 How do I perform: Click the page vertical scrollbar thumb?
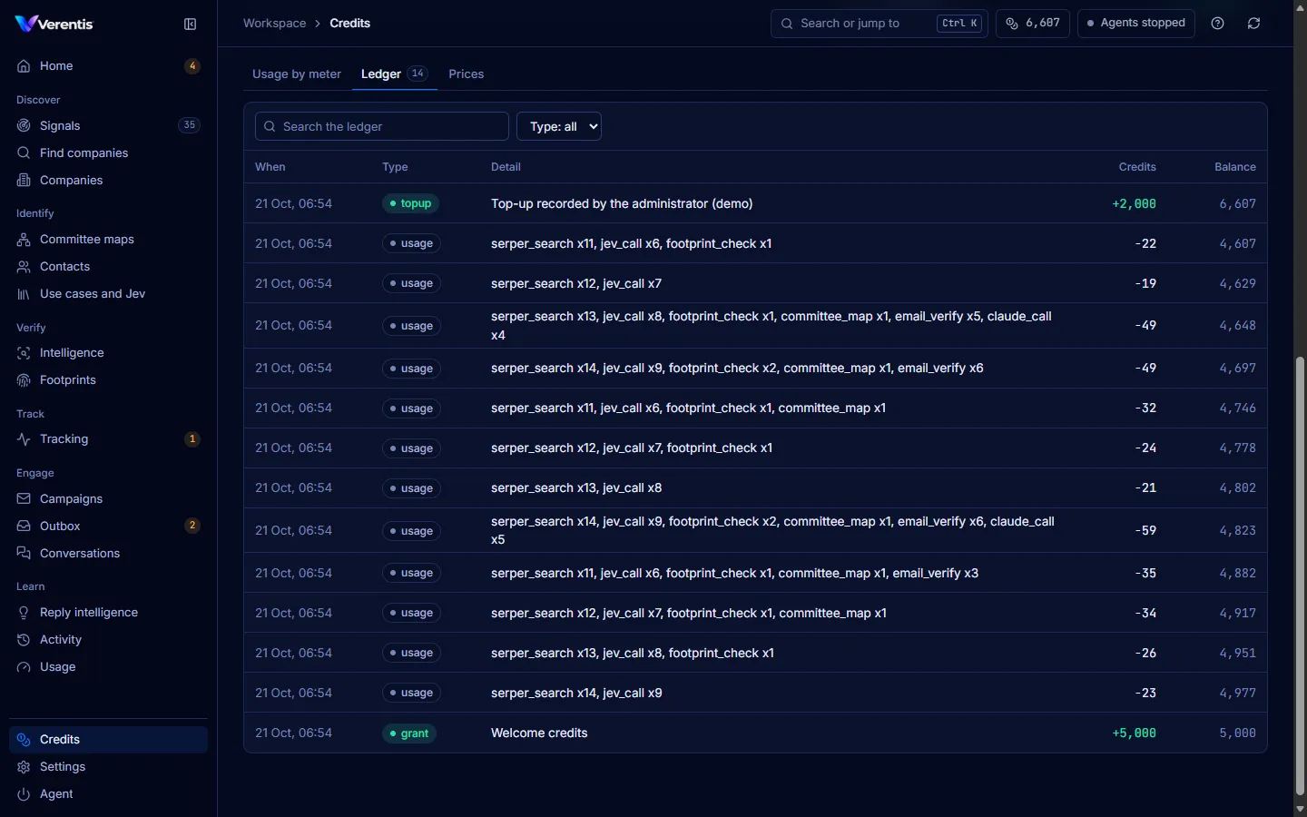tap(1300, 576)
